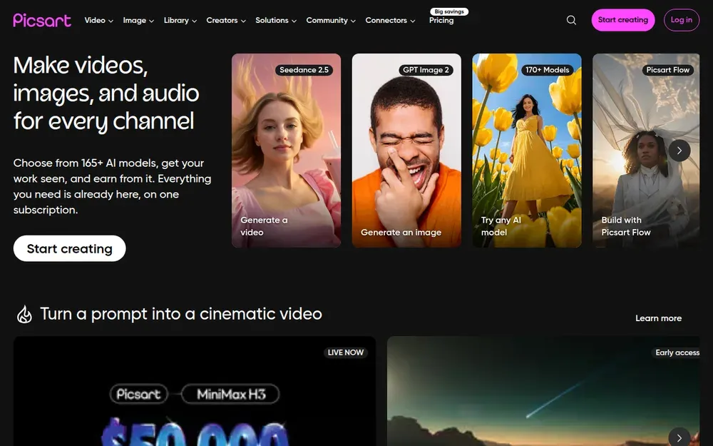Image resolution: width=713 pixels, height=446 pixels.
Task: Expand the Image menu
Action: point(138,21)
